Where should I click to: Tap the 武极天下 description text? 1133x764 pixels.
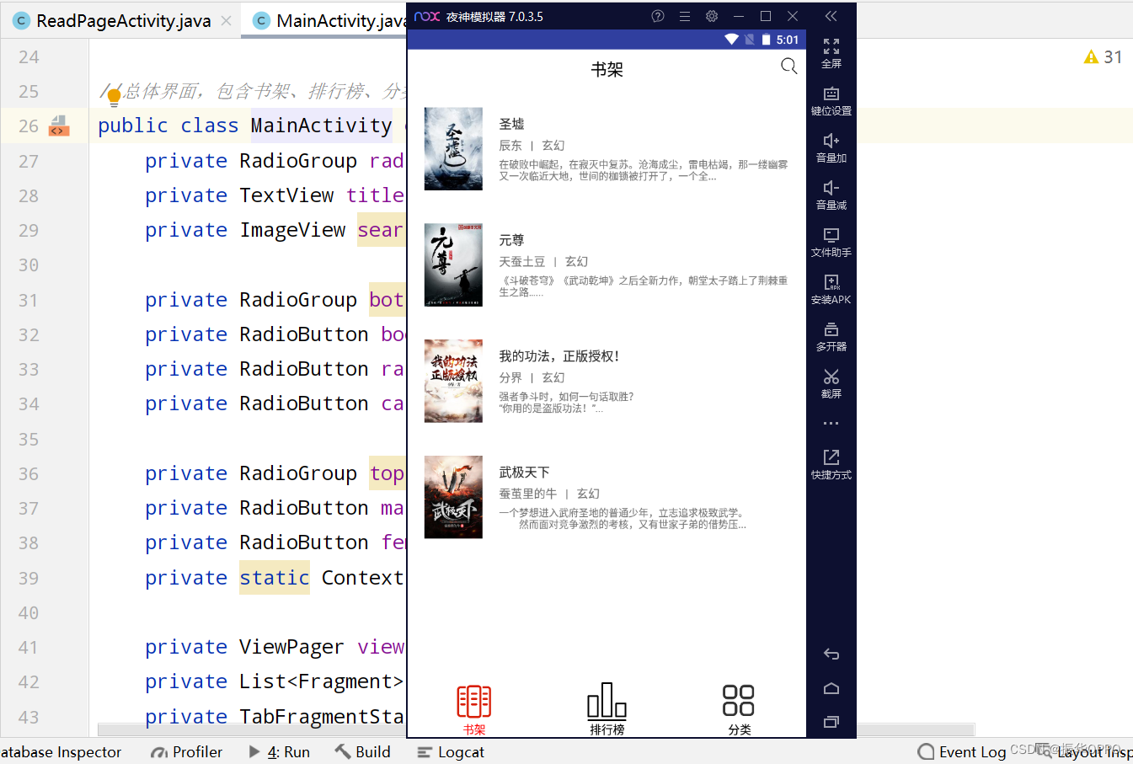pos(623,519)
